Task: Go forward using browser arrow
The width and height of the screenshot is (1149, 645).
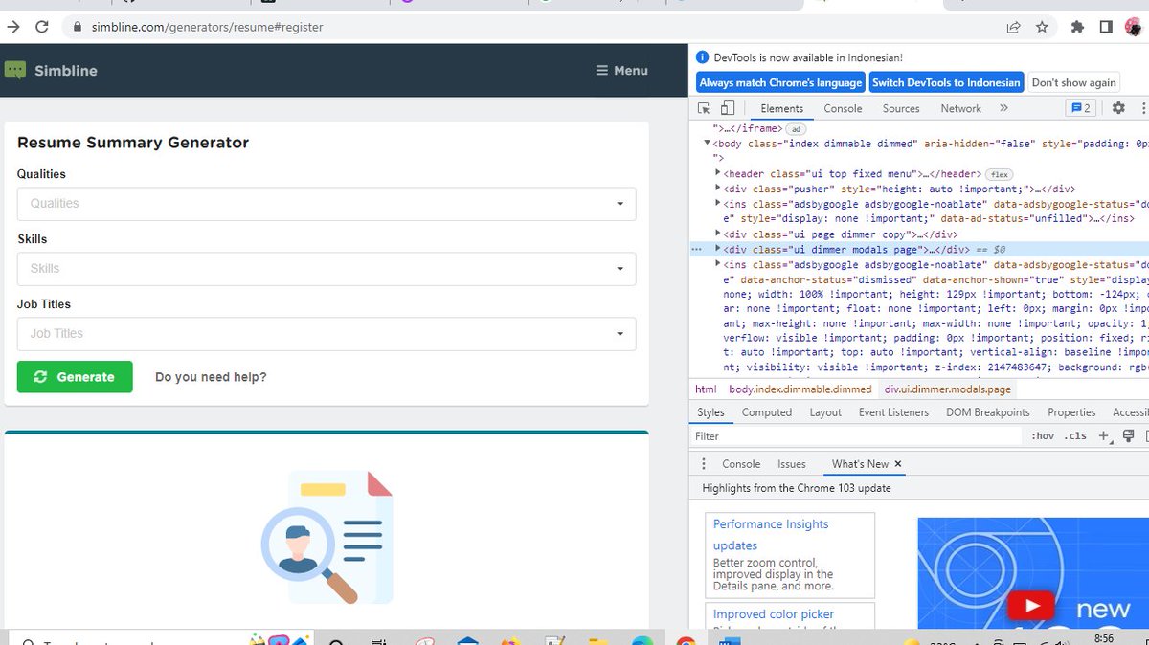Action: (12, 27)
